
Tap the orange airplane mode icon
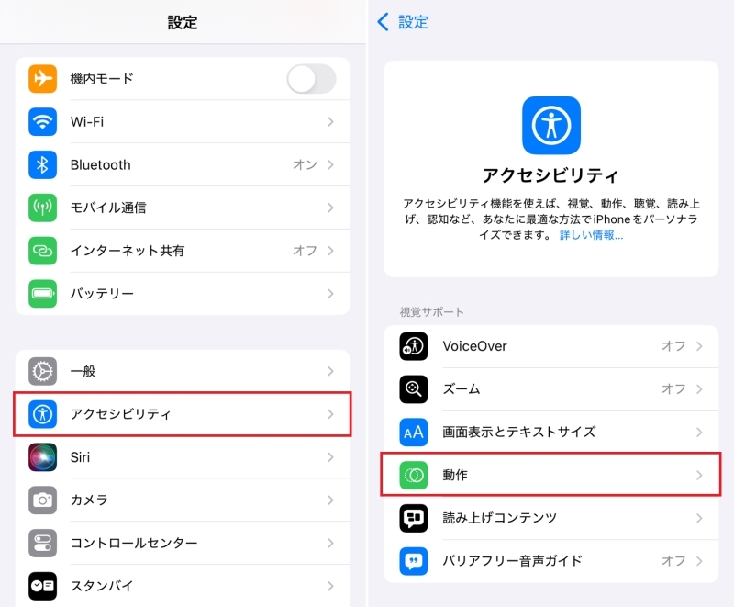(42, 79)
